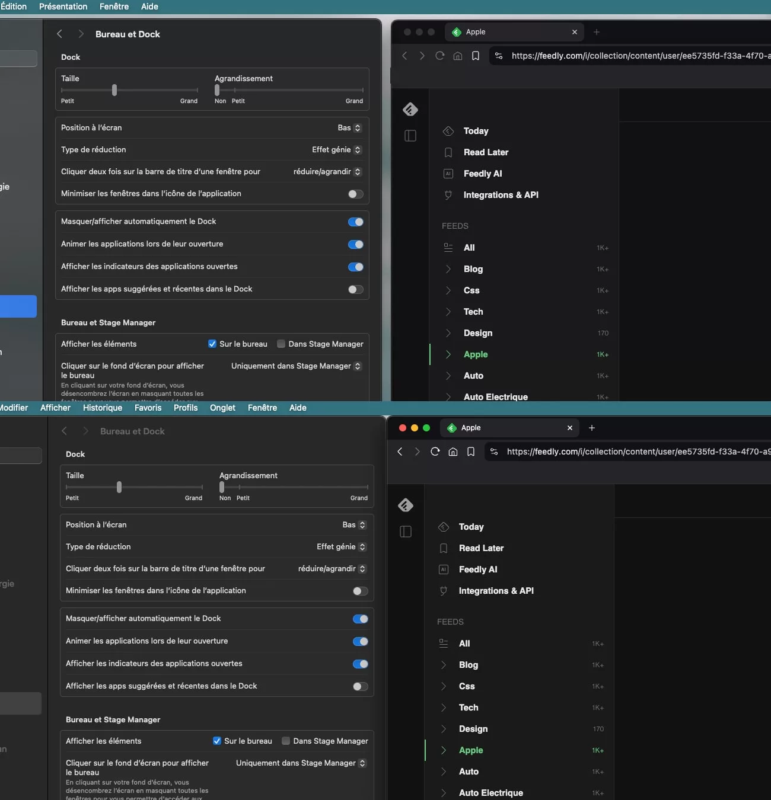This screenshot has width=771, height=800.
Task: Click the forward arrow in the lower browser window
Action: (418, 452)
